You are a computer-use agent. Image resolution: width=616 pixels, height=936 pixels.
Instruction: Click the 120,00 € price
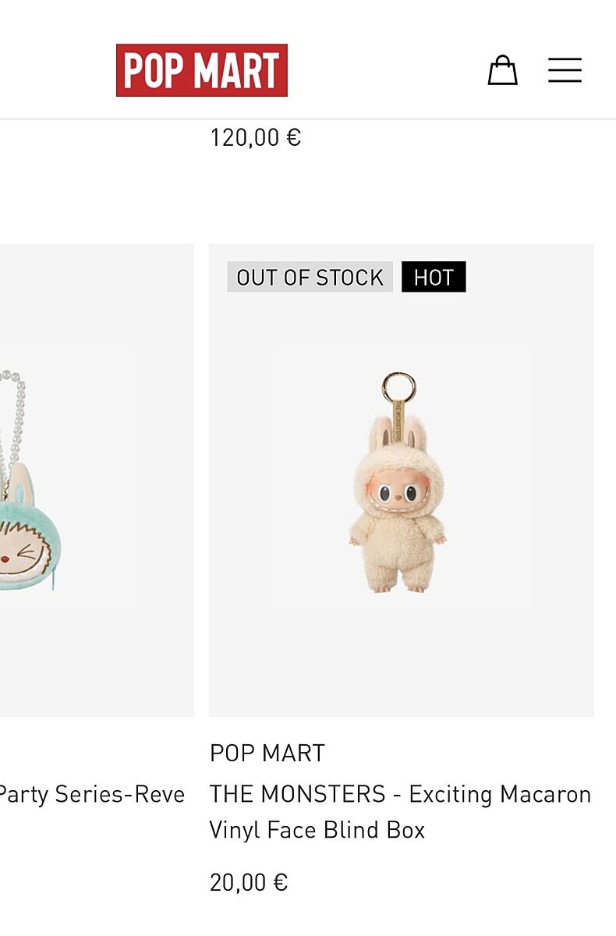(255, 137)
